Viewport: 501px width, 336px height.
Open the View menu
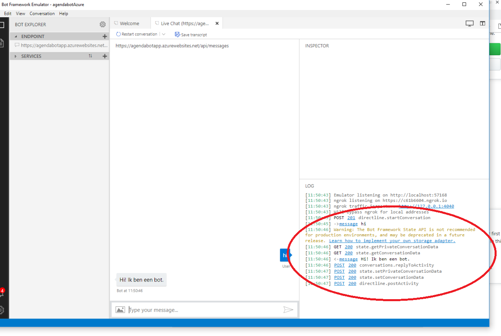(x=20, y=13)
